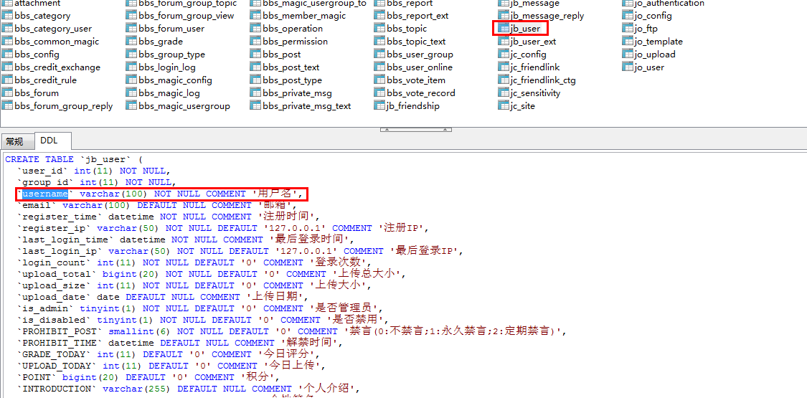Click the table icon beside bbs_forum
The image size is (807, 398).
pyautogui.click(x=7, y=93)
